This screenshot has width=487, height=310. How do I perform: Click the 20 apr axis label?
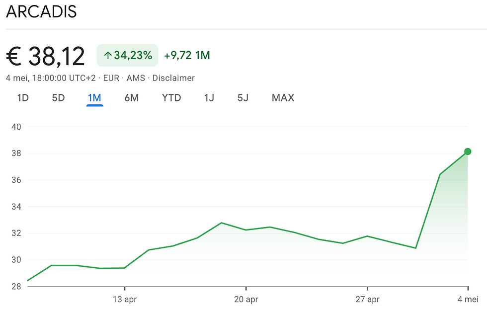246,300
